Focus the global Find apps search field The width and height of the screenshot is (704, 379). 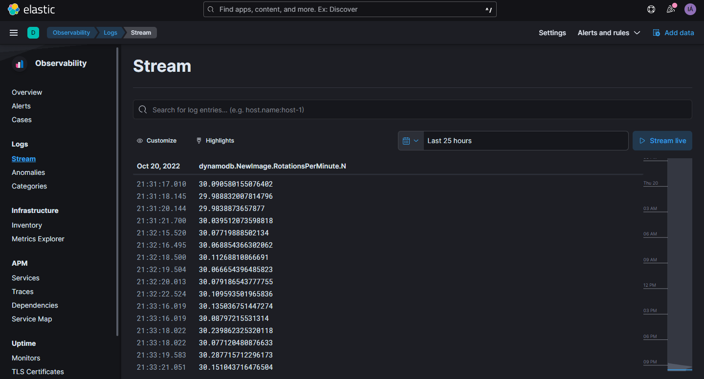(350, 9)
